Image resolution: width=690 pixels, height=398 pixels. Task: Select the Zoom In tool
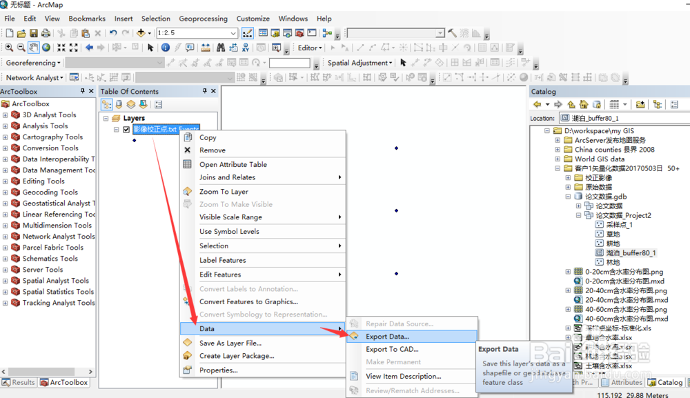pos(9,48)
